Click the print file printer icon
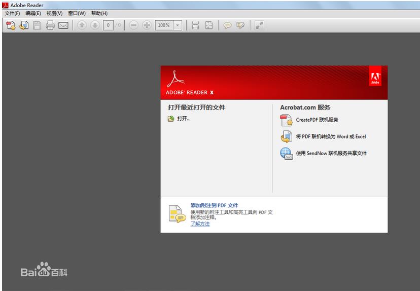Image resolution: width=420 pixels, height=291 pixels. pyautogui.click(x=50, y=25)
